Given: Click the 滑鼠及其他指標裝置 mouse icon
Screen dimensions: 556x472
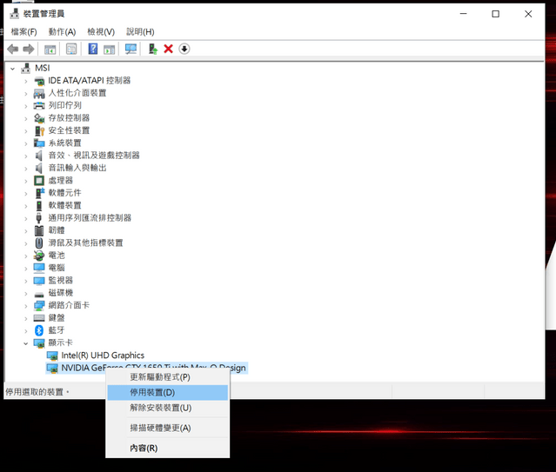Looking at the screenshot, I should pos(39,243).
